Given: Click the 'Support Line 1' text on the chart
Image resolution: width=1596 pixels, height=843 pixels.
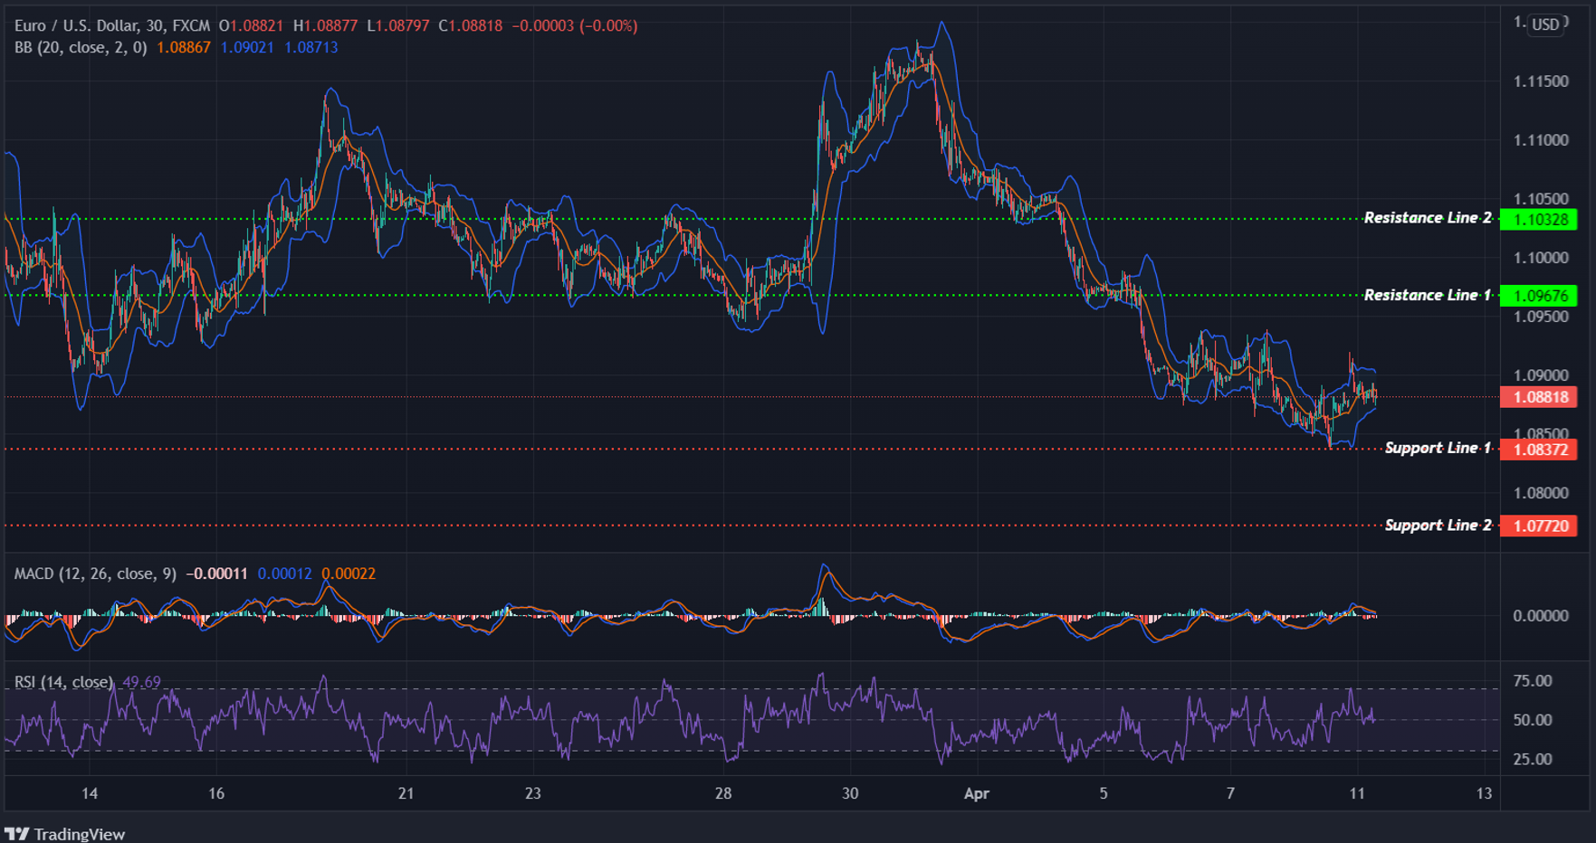Looking at the screenshot, I should (x=1439, y=447).
